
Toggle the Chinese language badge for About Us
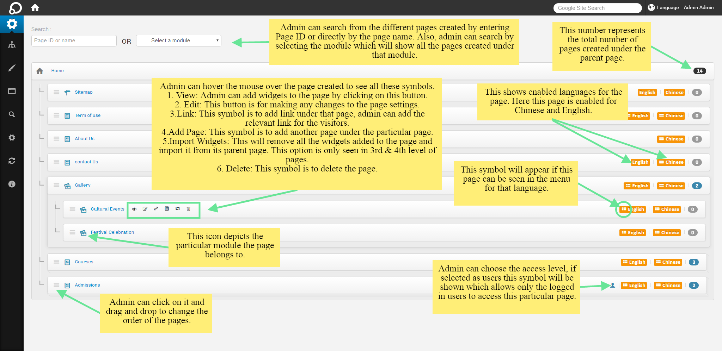pos(671,139)
